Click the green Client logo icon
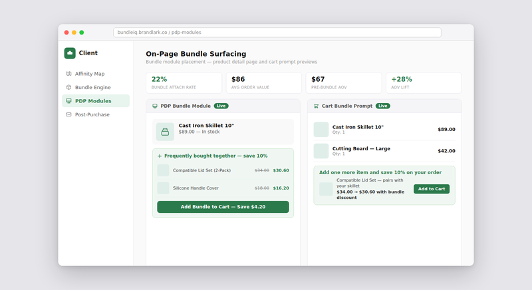532x290 pixels. tap(70, 53)
